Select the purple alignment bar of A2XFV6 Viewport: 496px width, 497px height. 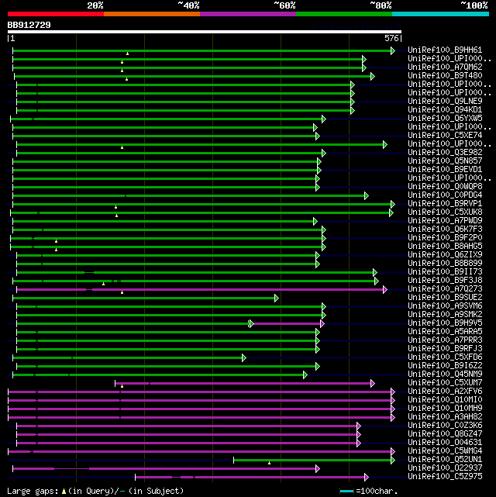199,392
